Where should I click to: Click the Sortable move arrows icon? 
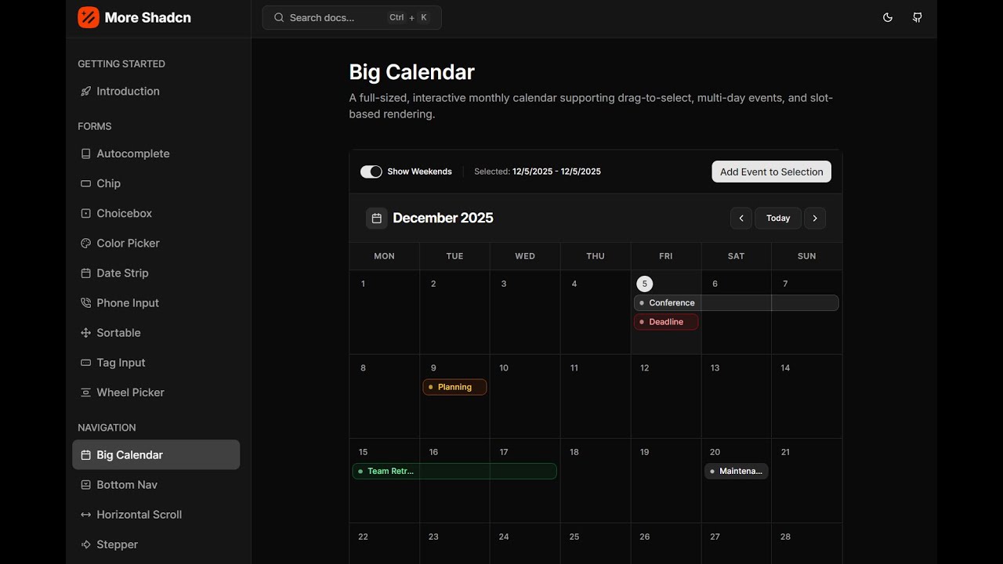pos(86,333)
